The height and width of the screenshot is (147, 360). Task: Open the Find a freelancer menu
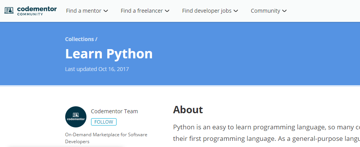(x=145, y=11)
